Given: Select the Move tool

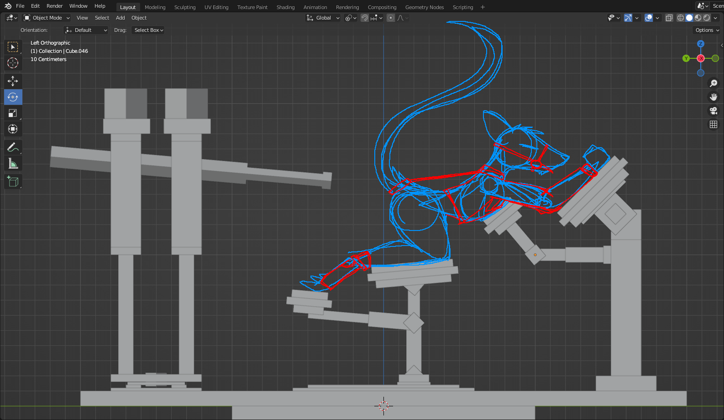Looking at the screenshot, I should (13, 81).
